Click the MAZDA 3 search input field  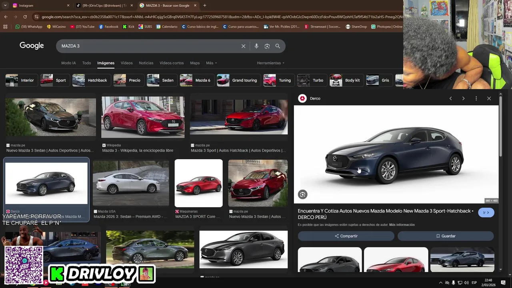tap(148, 46)
